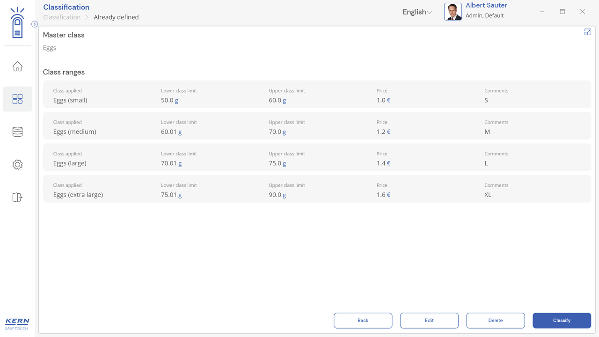Click the Delete button
The width and height of the screenshot is (599, 337).
pos(495,321)
